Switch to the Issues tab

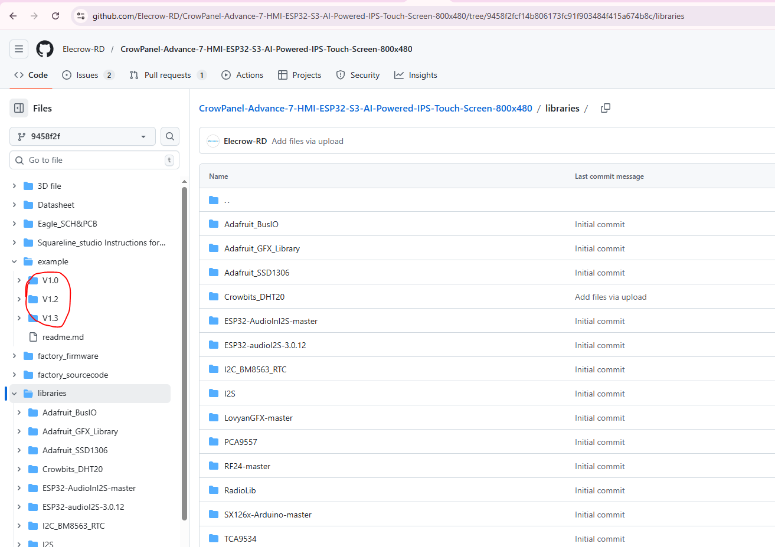(x=87, y=75)
